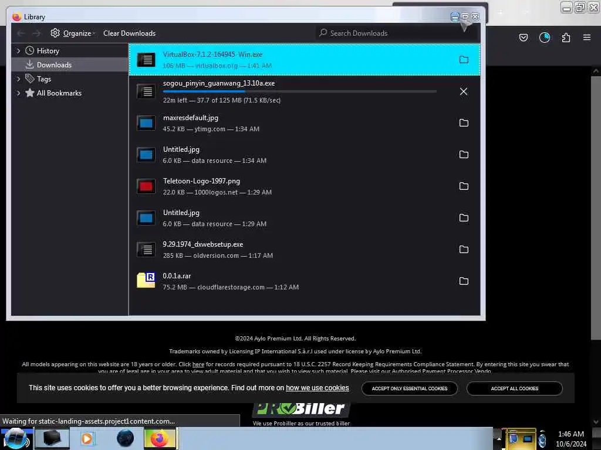Select the 0.0.1a.rar filename
601x450 pixels.
[x=177, y=276]
